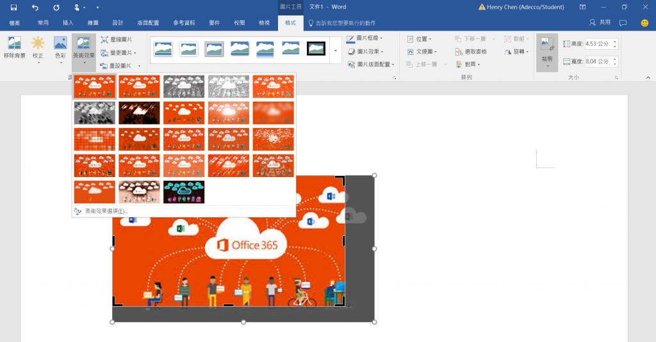
Task: Open 圖片效果 (Picture Effects) dropdown
Action: coord(365,51)
